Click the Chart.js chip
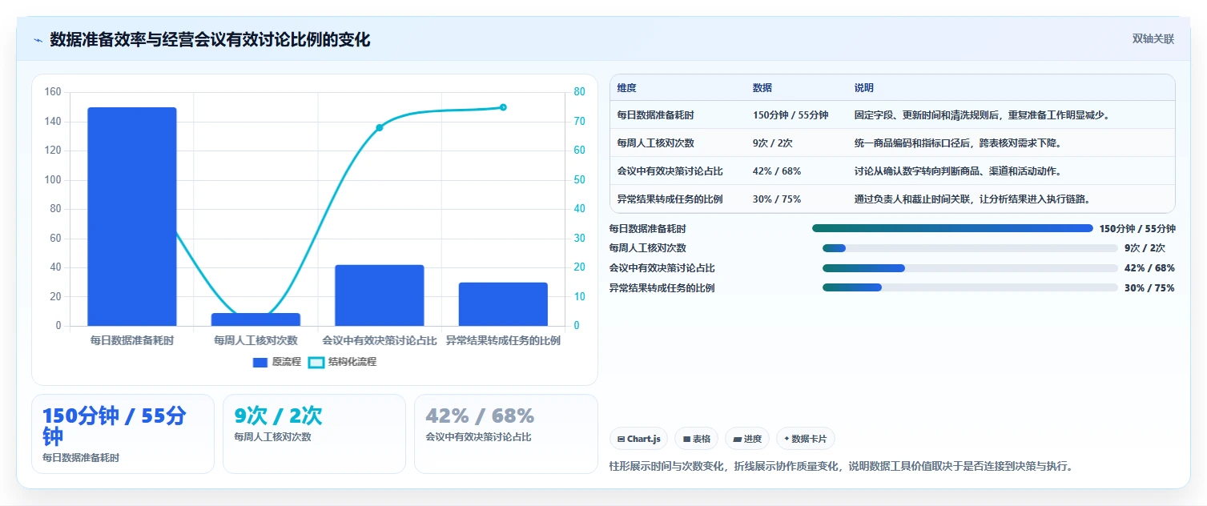This screenshot has width=1207, height=506. (638, 439)
